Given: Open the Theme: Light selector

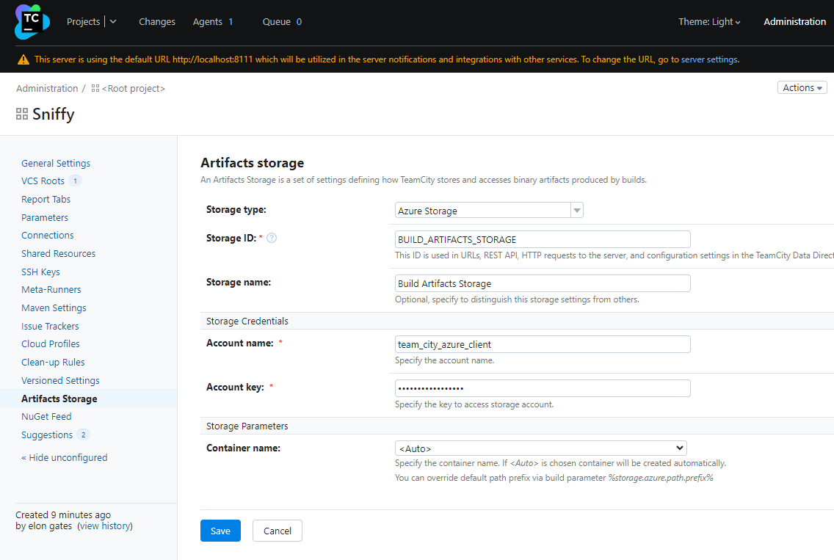Looking at the screenshot, I should tap(709, 22).
